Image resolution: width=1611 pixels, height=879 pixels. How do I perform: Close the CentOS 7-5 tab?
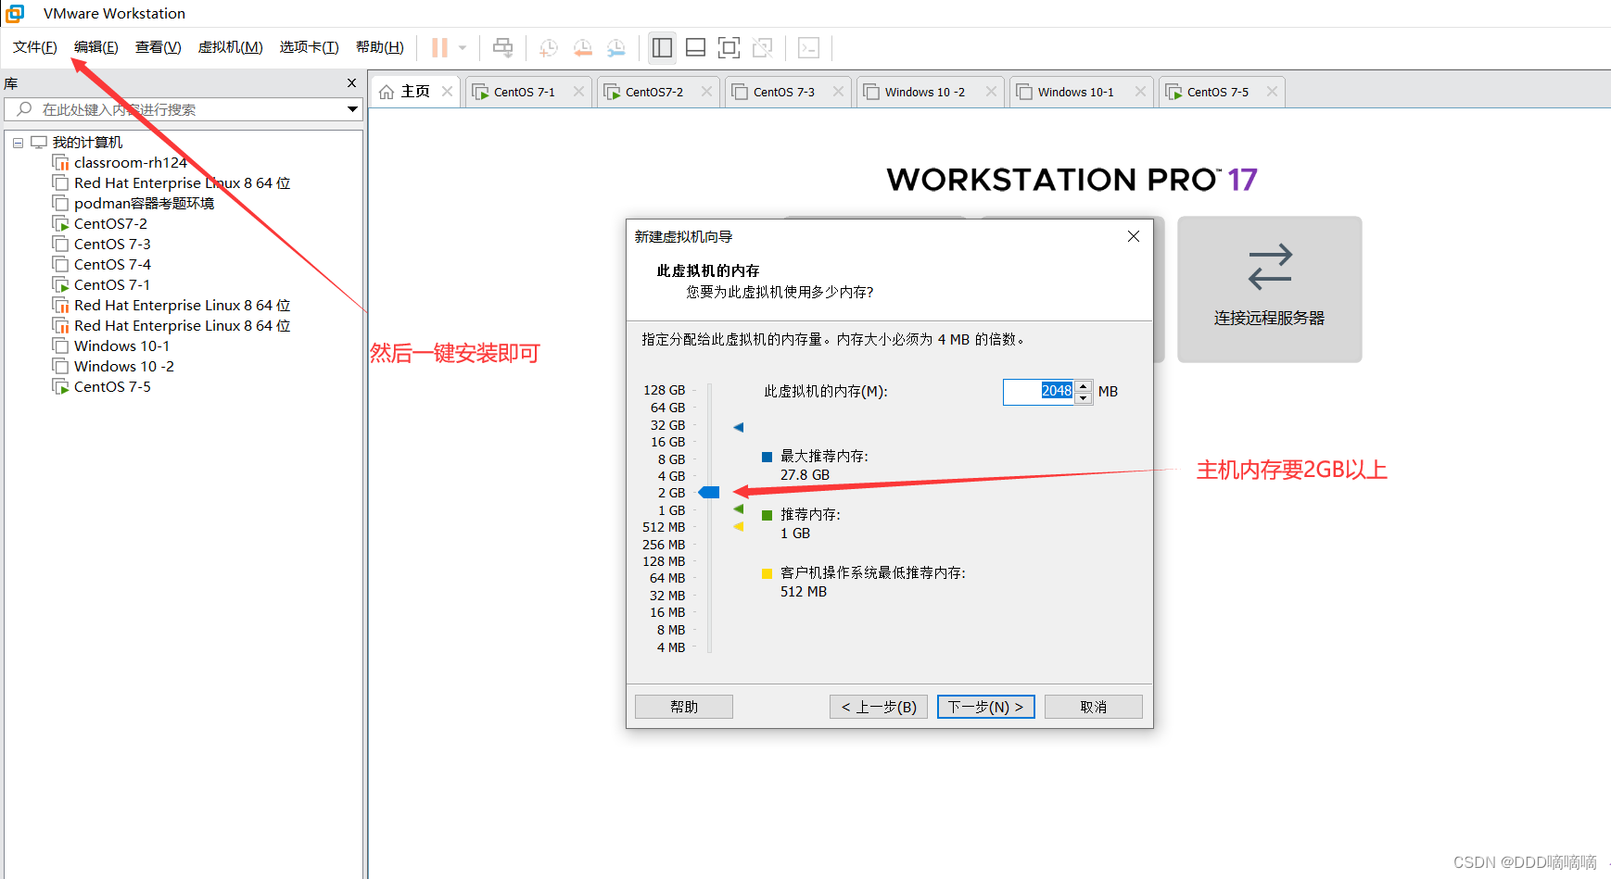(1272, 91)
